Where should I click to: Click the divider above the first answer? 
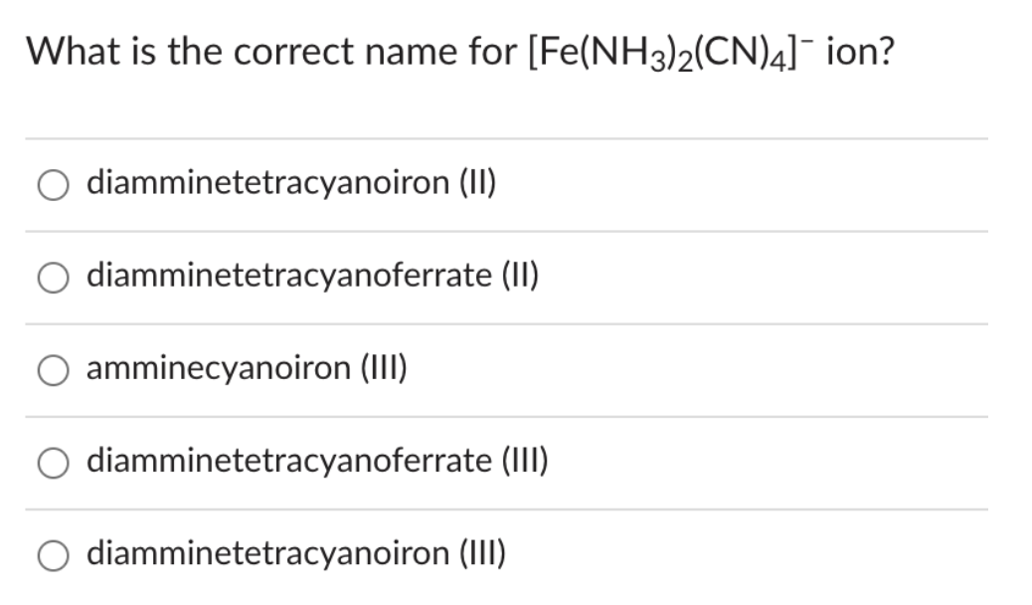click(x=516, y=136)
